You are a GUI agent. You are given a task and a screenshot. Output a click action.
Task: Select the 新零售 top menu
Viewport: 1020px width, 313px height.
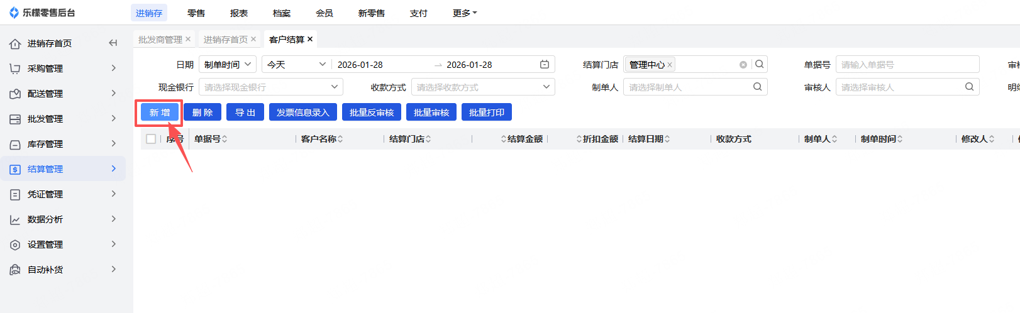pyautogui.click(x=372, y=13)
